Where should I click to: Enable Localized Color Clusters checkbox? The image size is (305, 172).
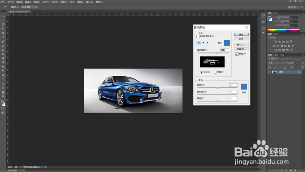(198, 36)
